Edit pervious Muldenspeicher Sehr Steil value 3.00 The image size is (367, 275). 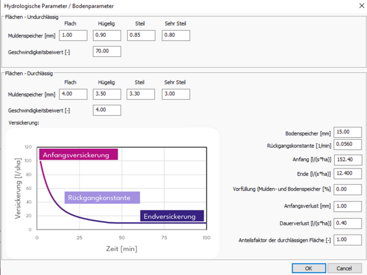176,94
